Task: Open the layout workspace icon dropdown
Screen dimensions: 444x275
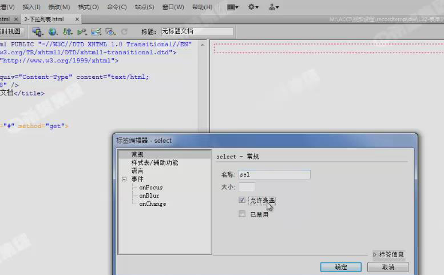Action: [x=233, y=7]
